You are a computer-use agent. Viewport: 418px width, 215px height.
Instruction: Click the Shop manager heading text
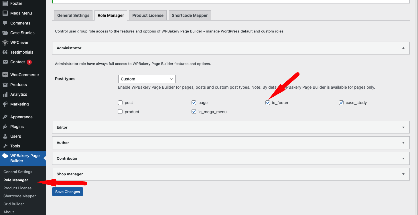point(70,174)
